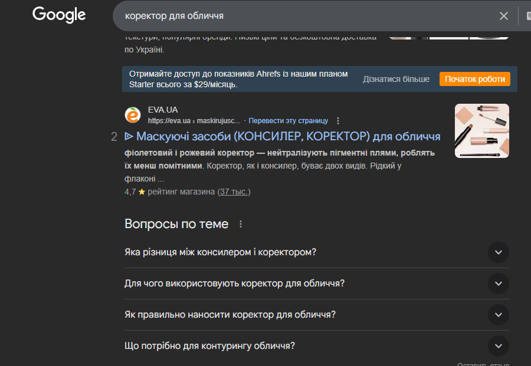531x366 pixels.
Task: Open the 'EVA.UA' site name
Action: [x=163, y=110]
